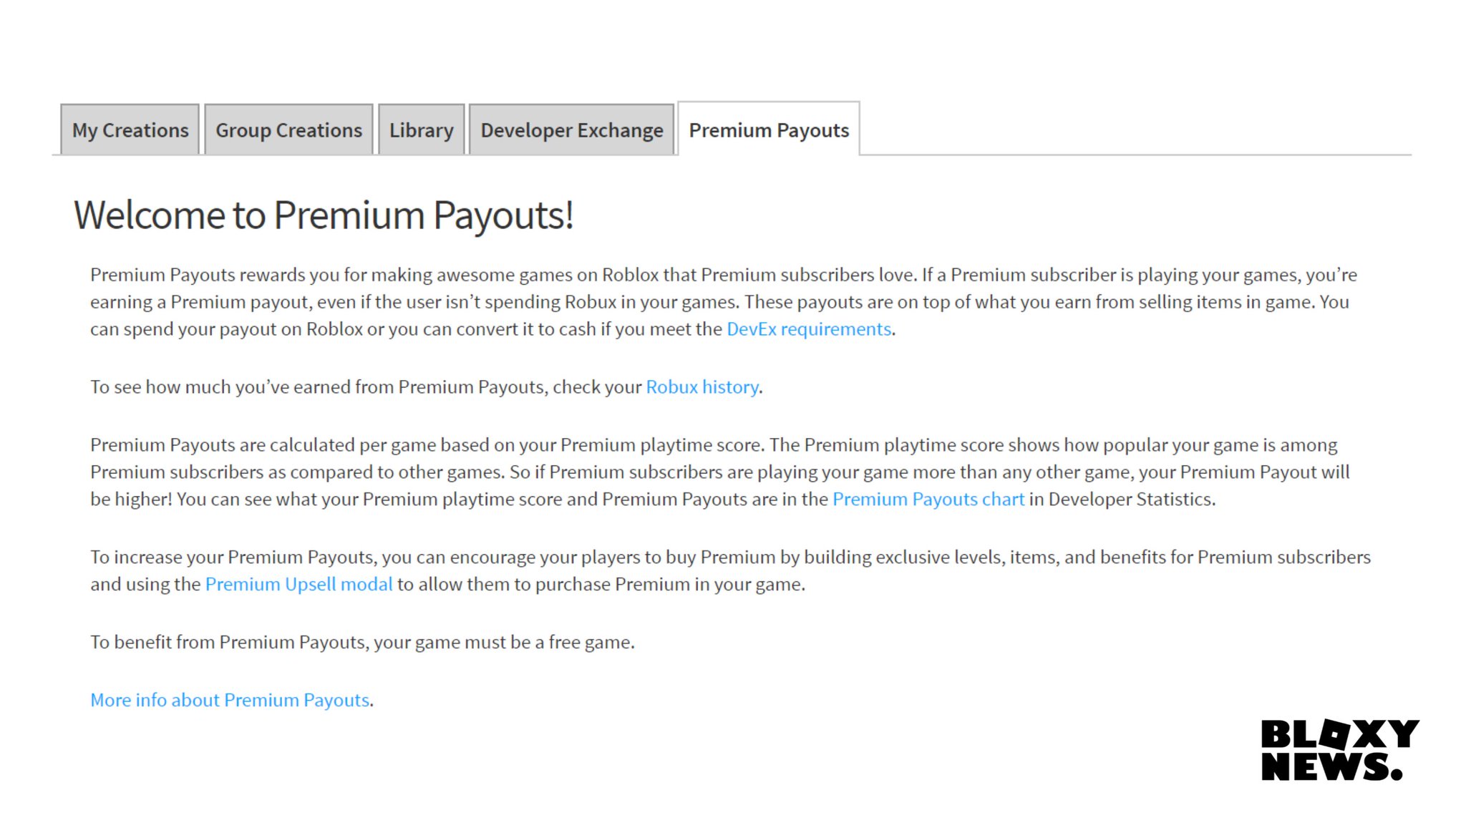Navigate to Developer Exchange tab
The width and height of the screenshot is (1466, 823).
(x=571, y=129)
